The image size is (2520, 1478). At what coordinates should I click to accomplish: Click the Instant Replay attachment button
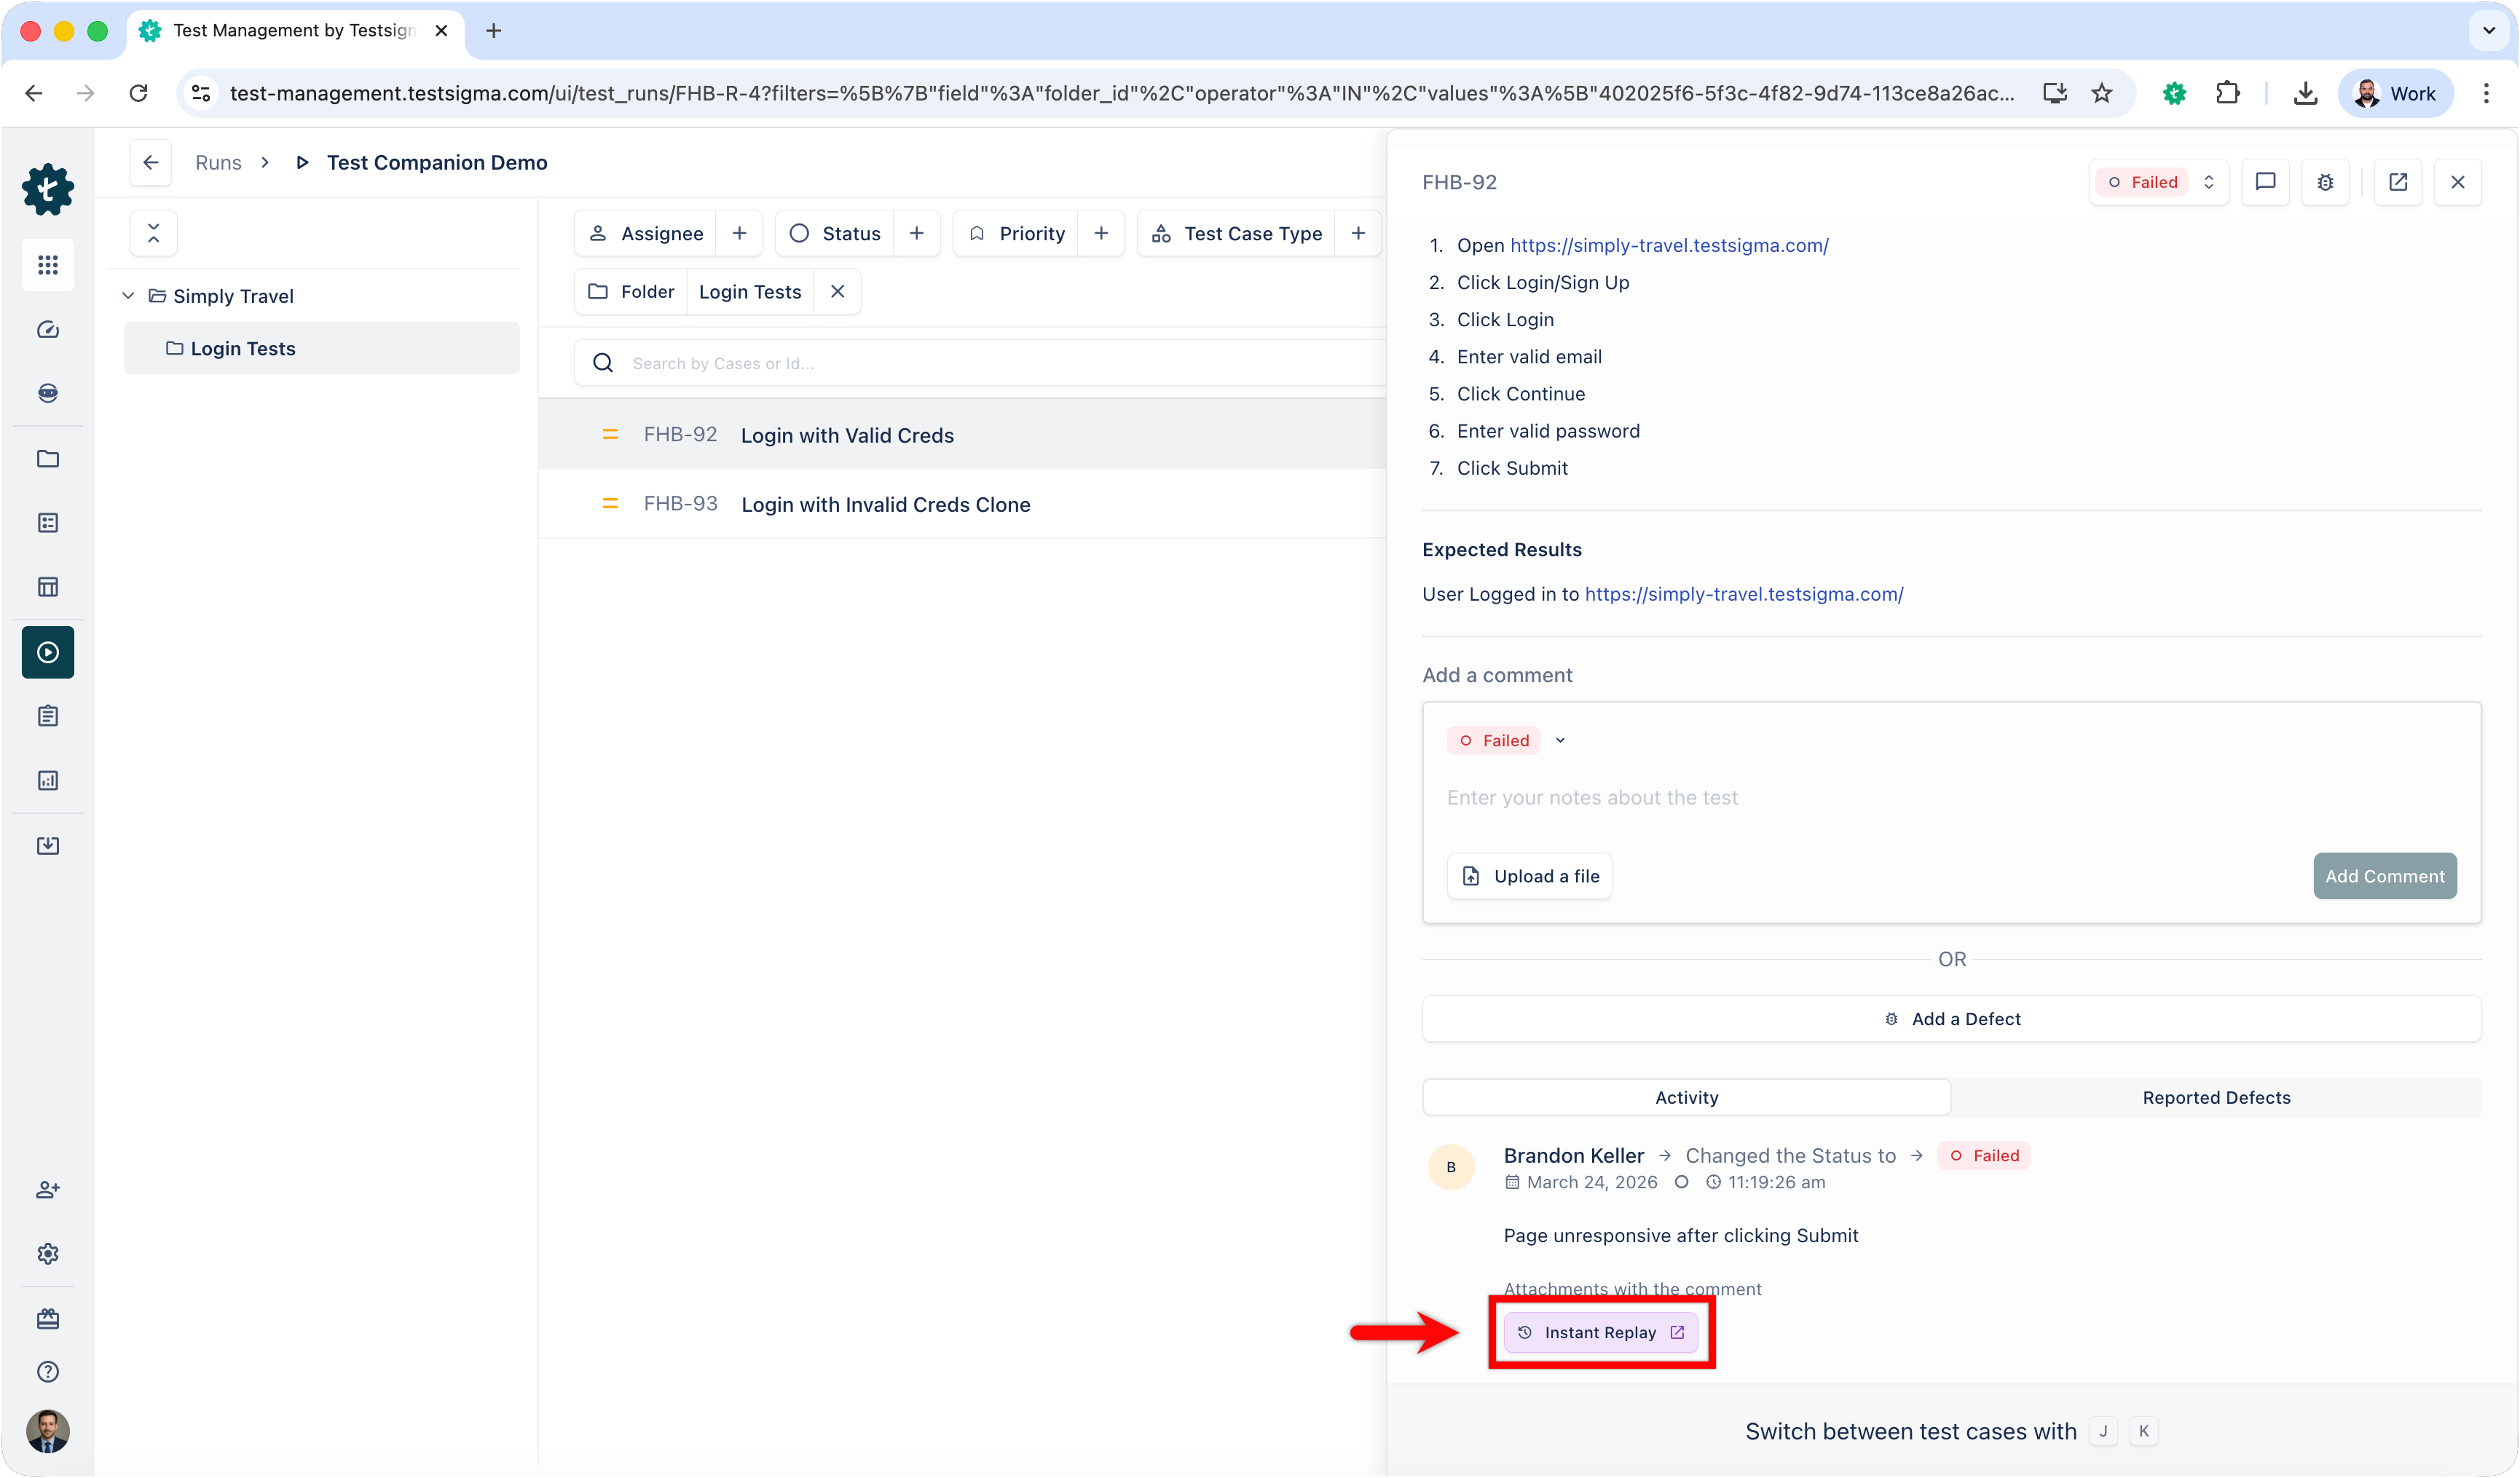[1600, 1332]
